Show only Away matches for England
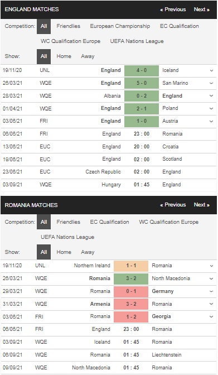218x375 pixels. click(88, 56)
